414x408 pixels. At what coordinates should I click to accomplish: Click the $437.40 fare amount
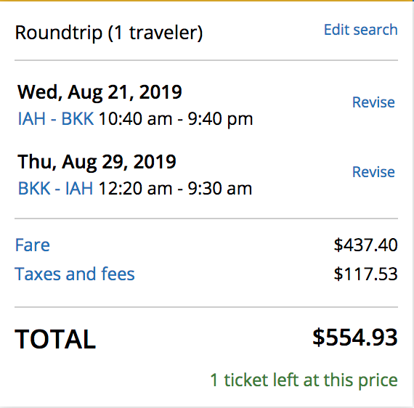[x=365, y=245]
